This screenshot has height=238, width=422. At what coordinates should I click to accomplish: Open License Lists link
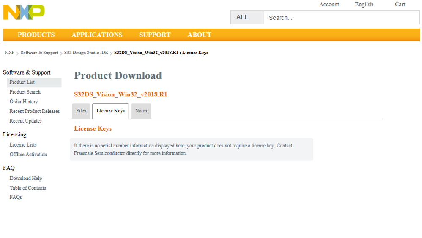click(23, 145)
